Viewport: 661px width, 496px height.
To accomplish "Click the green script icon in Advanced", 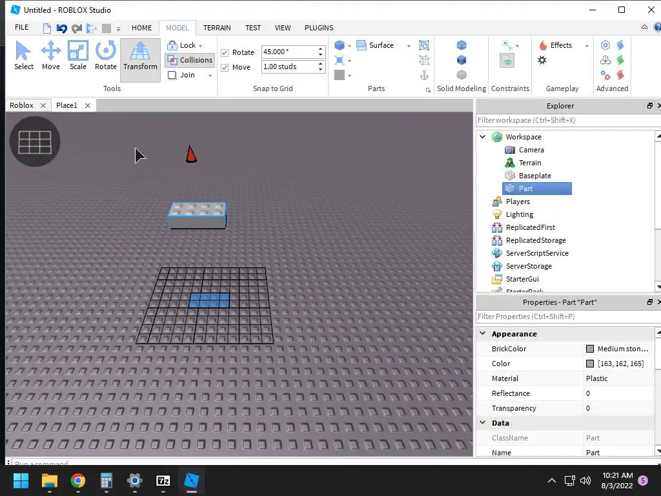I will click(x=620, y=60).
